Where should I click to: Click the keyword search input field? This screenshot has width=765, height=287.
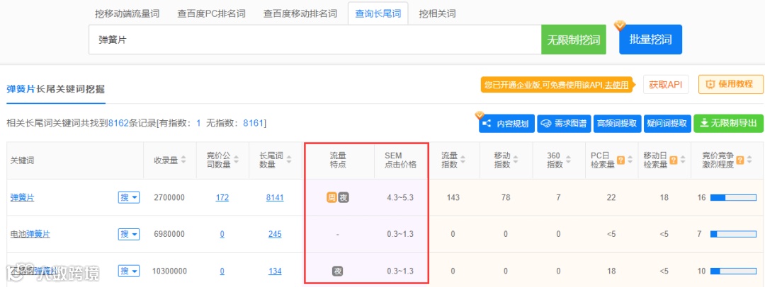[314, 40]
